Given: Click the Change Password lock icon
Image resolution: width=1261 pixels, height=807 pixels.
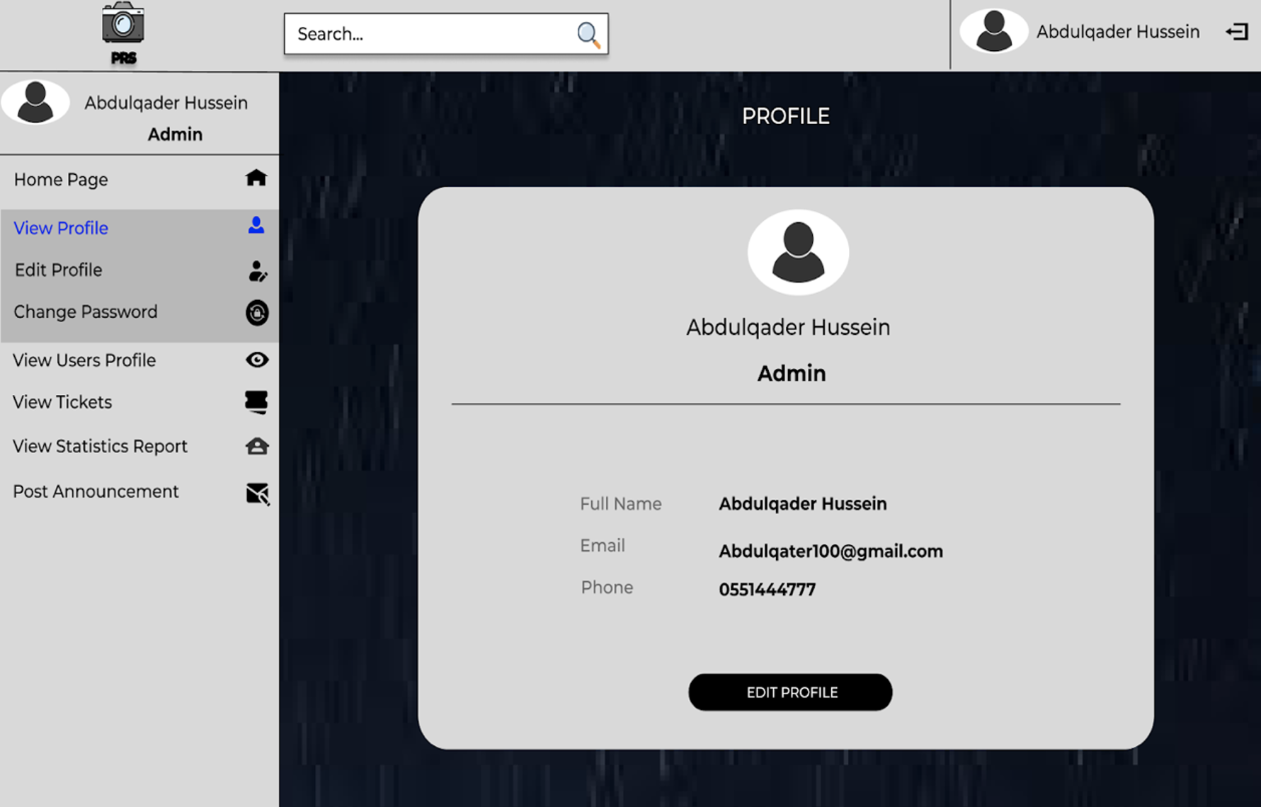Looking at the screenshot, I should 257,313.
